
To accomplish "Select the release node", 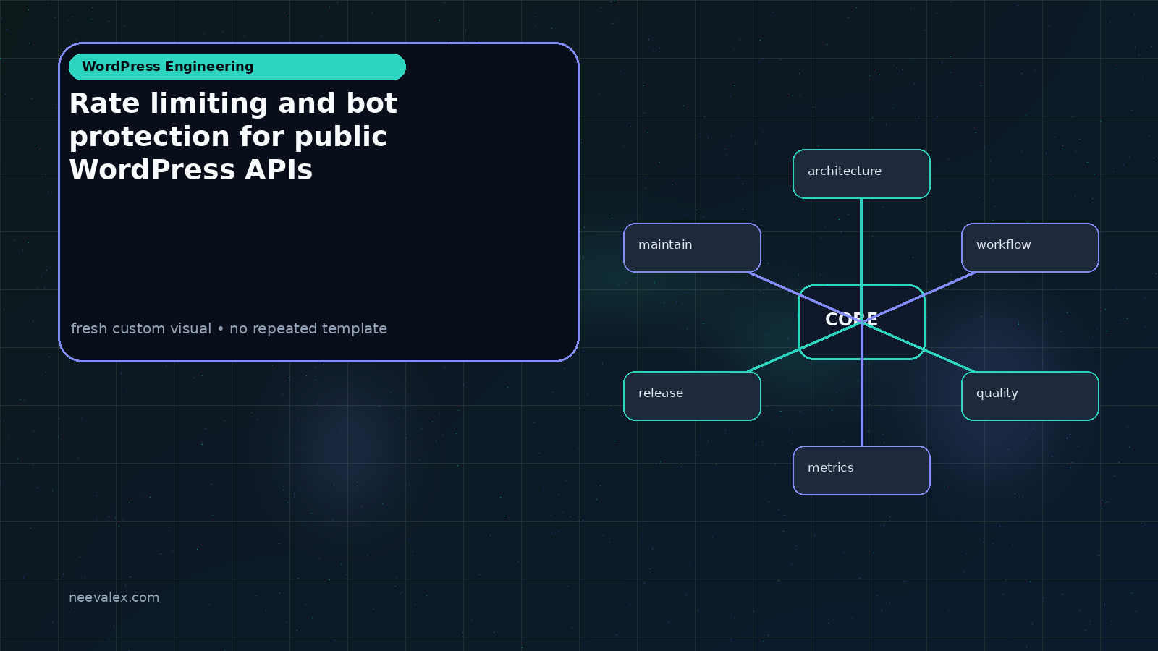I will click(x=692, y=396).
